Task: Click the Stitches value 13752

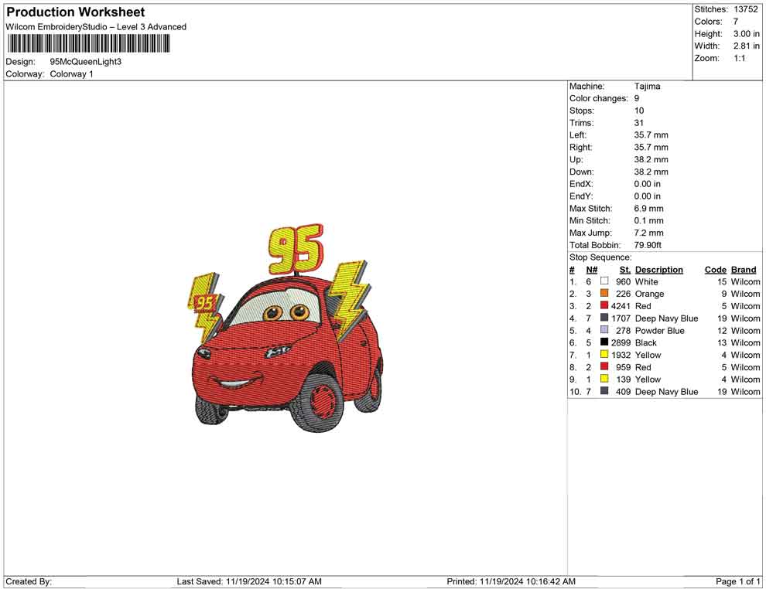Action: coord(745,9)
